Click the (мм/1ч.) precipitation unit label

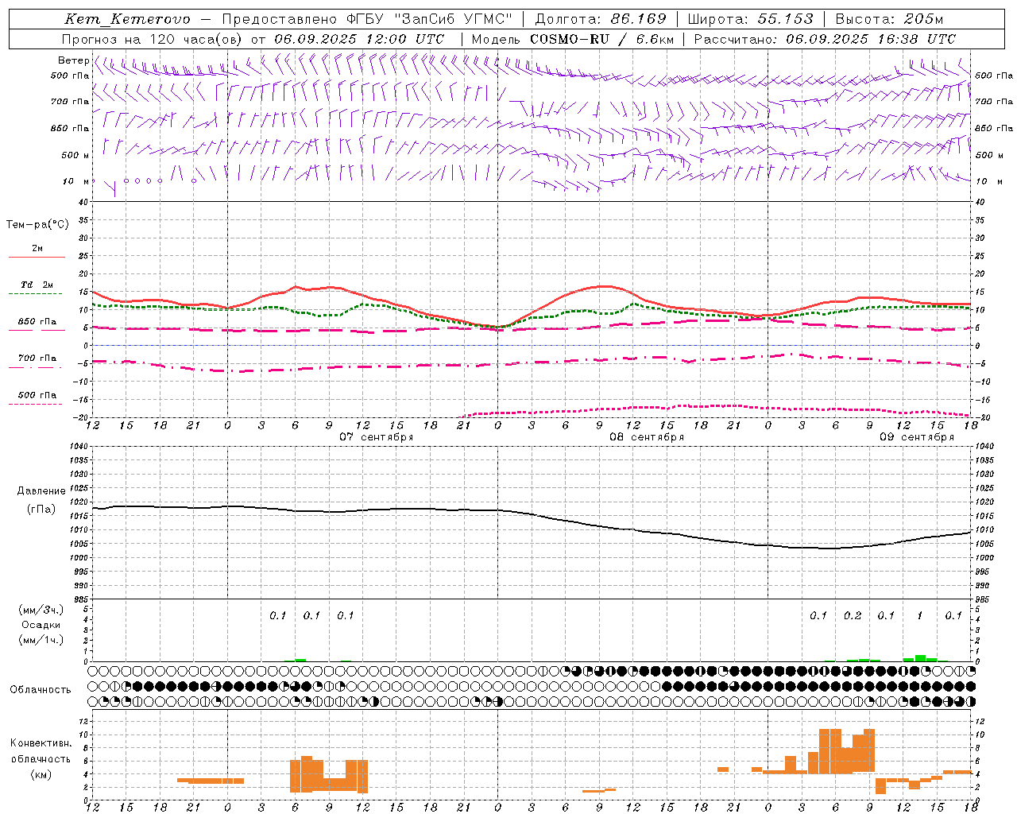(x=41, y=640)
